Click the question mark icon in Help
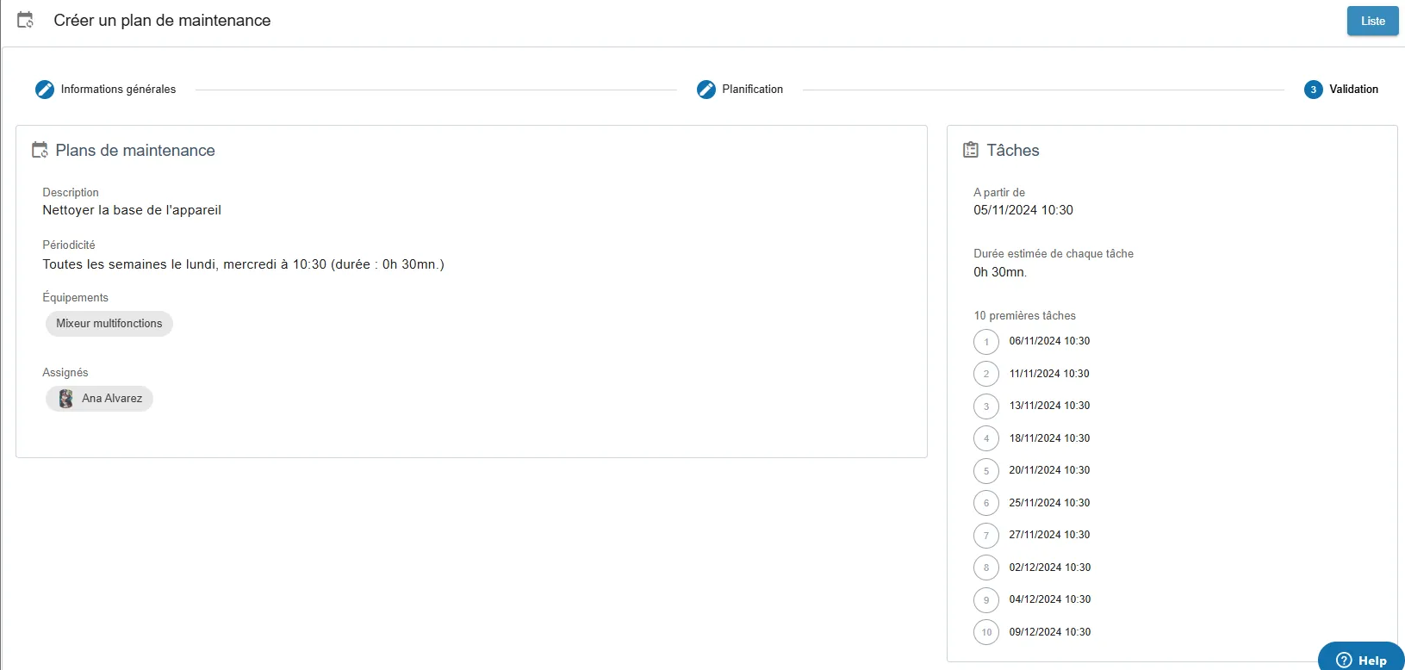The image size is (1405, 670). (x=1344, y=661)
